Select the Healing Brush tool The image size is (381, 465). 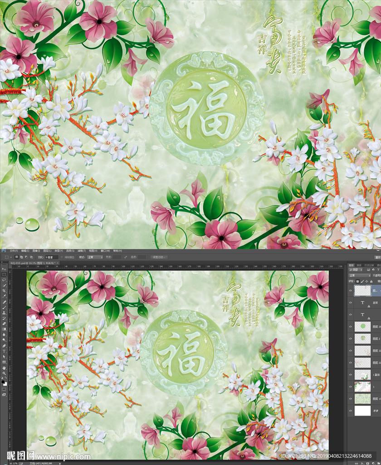click(x=4, y=302)
